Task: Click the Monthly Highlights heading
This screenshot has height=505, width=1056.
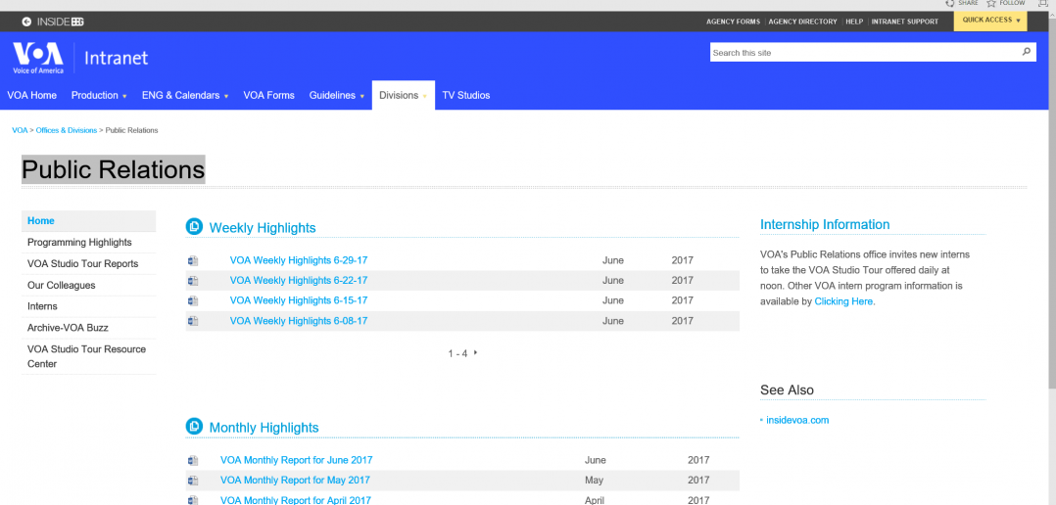Action: tap(264, 428)
